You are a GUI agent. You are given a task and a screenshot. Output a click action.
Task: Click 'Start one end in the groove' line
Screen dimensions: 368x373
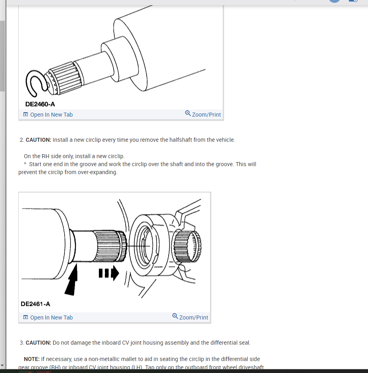click(x=137, y=168)
